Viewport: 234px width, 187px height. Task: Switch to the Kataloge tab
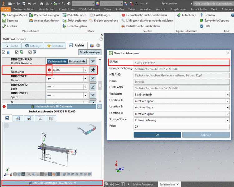(x=33, y=46)
